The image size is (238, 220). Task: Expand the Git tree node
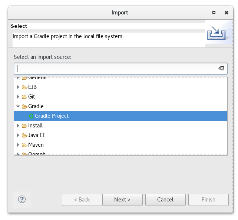click(x=18, y=97)
